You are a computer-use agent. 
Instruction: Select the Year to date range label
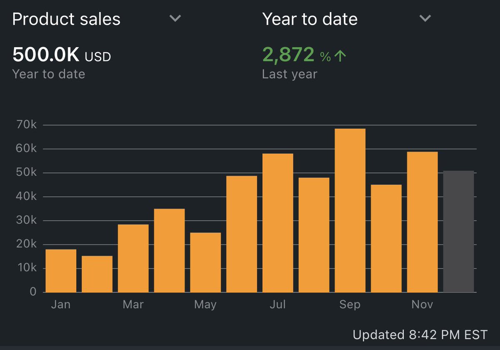pos(310,19)
